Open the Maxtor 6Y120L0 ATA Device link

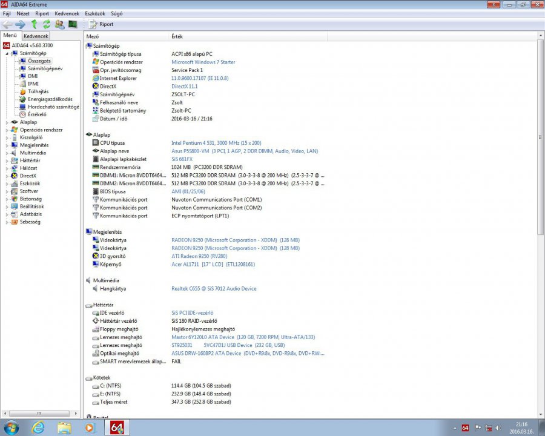pyautogui.click(x=243, y=337)
